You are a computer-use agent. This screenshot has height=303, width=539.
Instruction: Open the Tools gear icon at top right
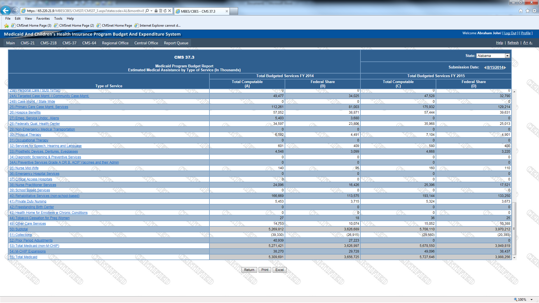(535, 11)
